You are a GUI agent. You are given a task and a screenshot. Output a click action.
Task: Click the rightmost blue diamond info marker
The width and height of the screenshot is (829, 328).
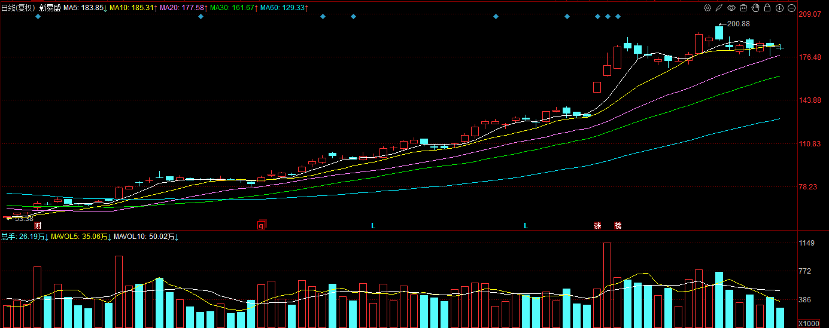tap(618, 17)
